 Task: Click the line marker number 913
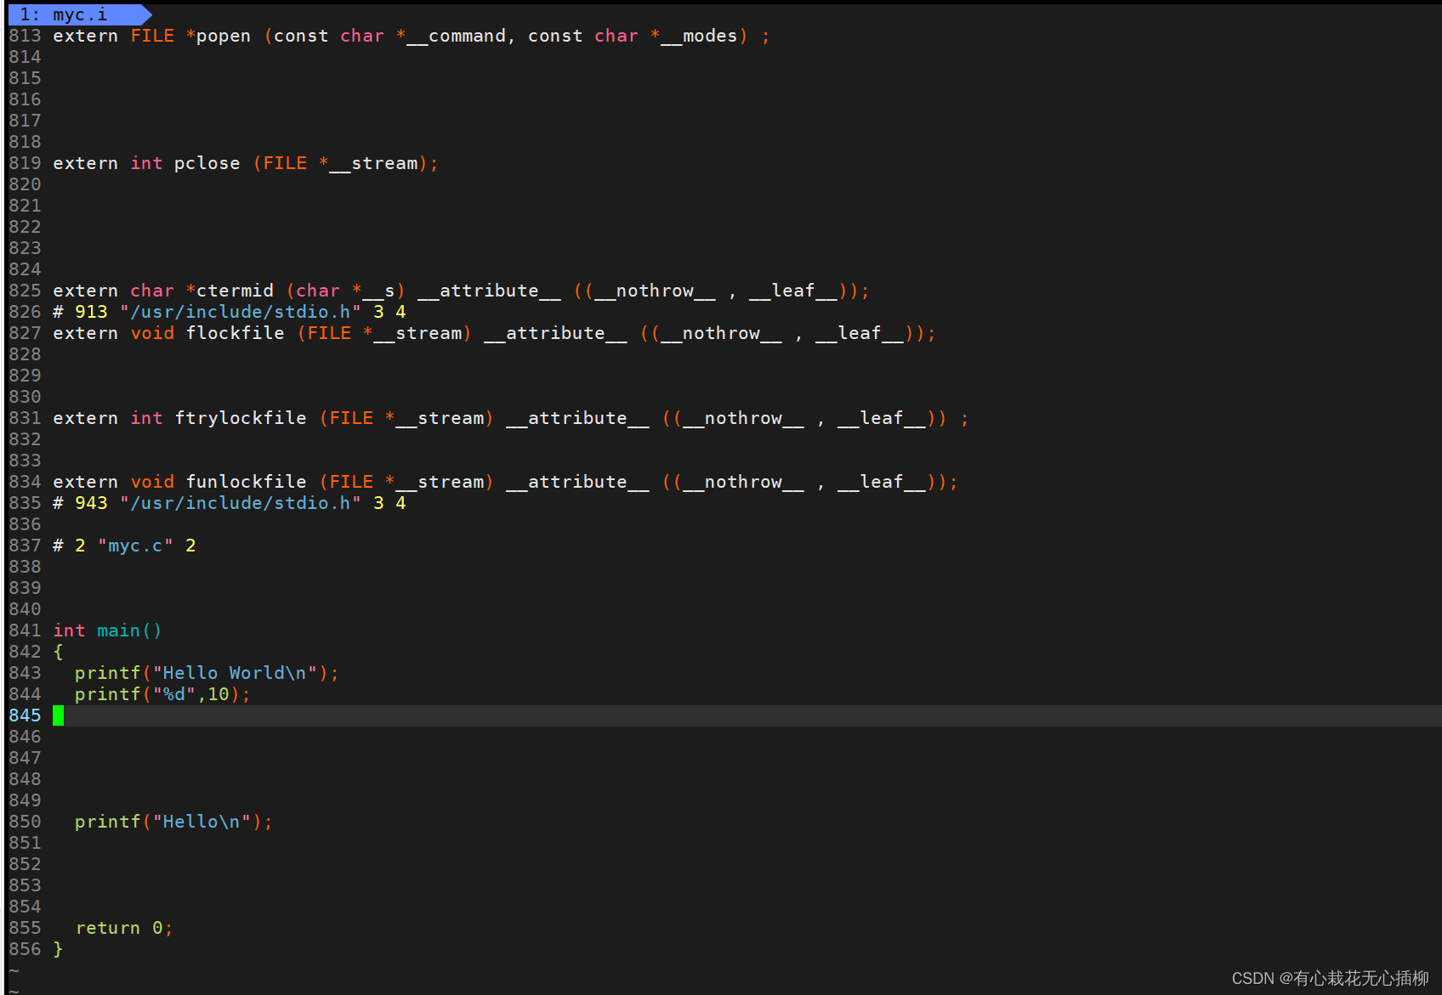coord(91,312)
